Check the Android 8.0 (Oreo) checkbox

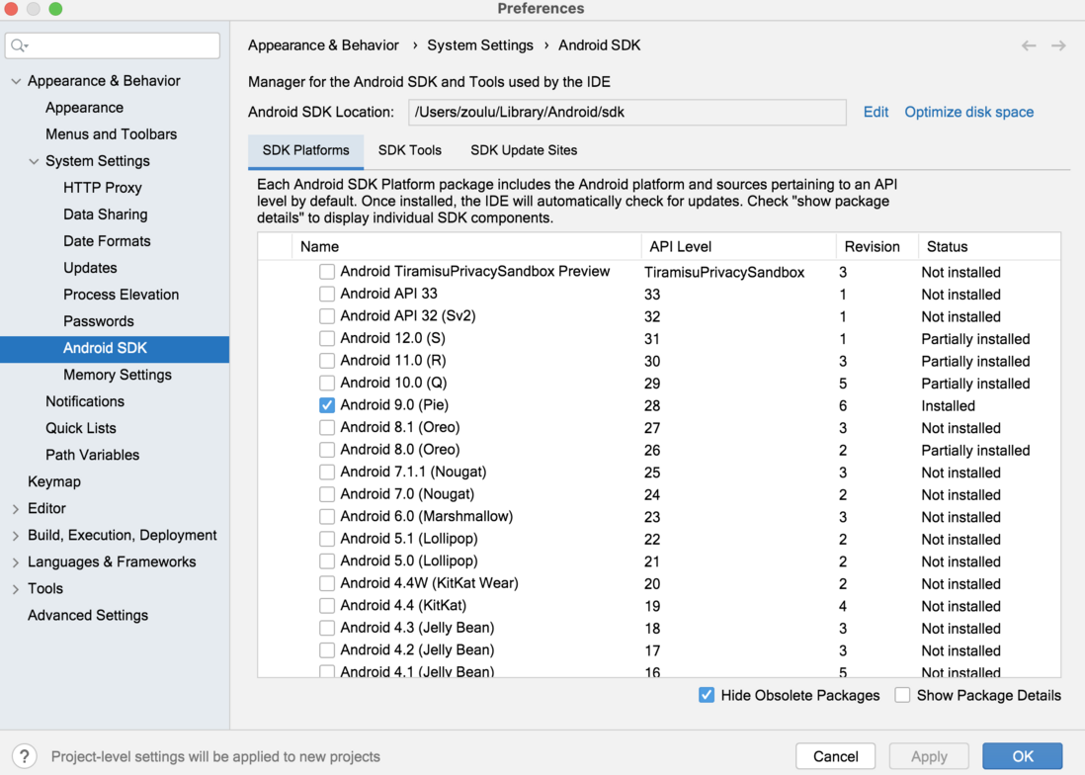327,450
